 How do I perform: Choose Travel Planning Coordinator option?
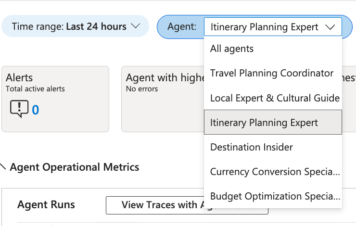272,73
